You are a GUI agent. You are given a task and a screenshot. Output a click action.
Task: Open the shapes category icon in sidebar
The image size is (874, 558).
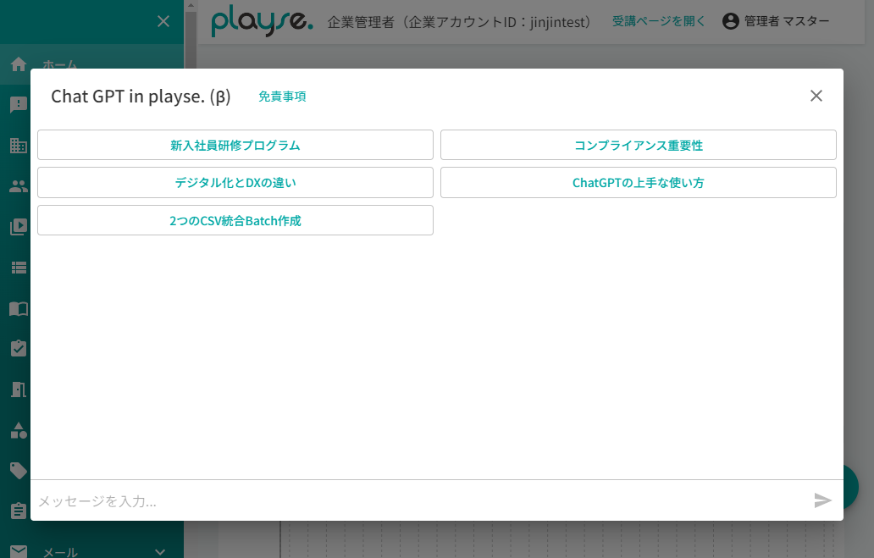19,430
